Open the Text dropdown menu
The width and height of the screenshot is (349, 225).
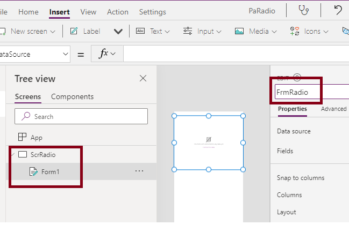(x=154, y=31)
